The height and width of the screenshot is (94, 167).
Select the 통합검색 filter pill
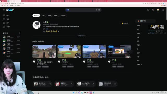click(x=36, y=15)
